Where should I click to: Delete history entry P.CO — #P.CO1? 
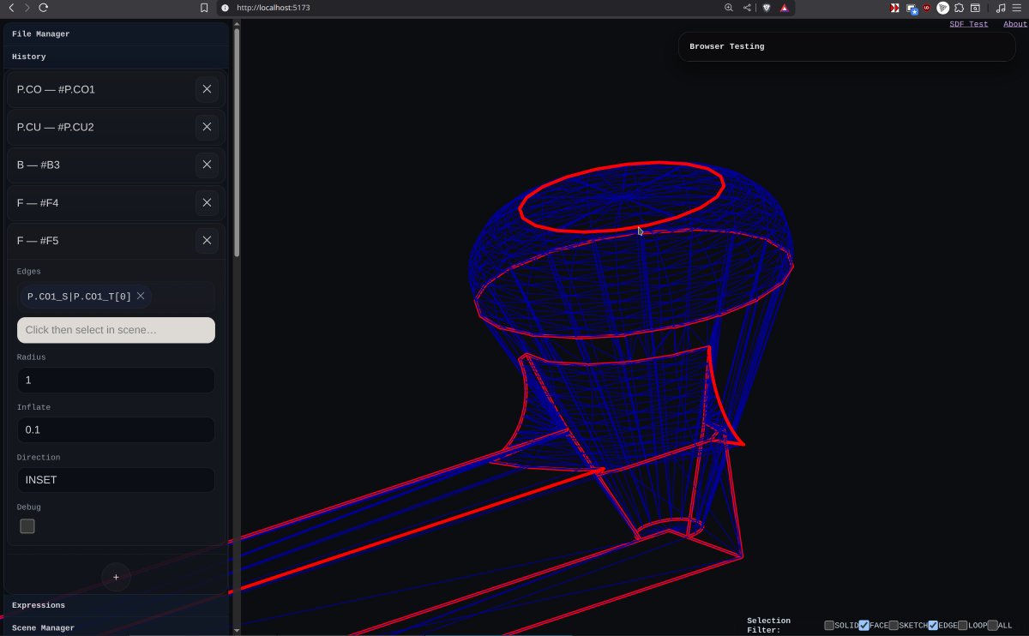pyautogui.click(x=207, y=89)
